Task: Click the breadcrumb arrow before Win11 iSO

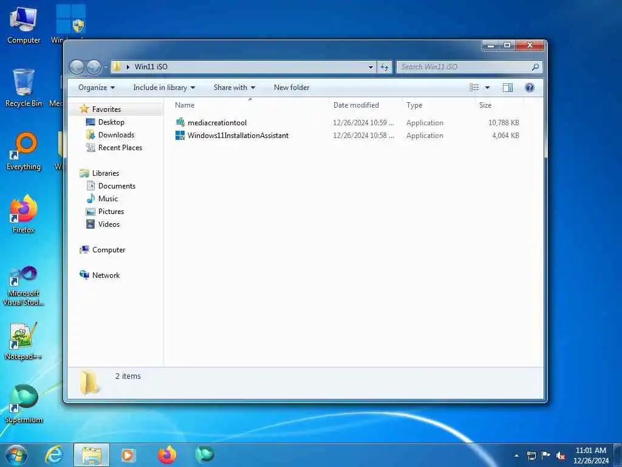Action: point(128,67)
